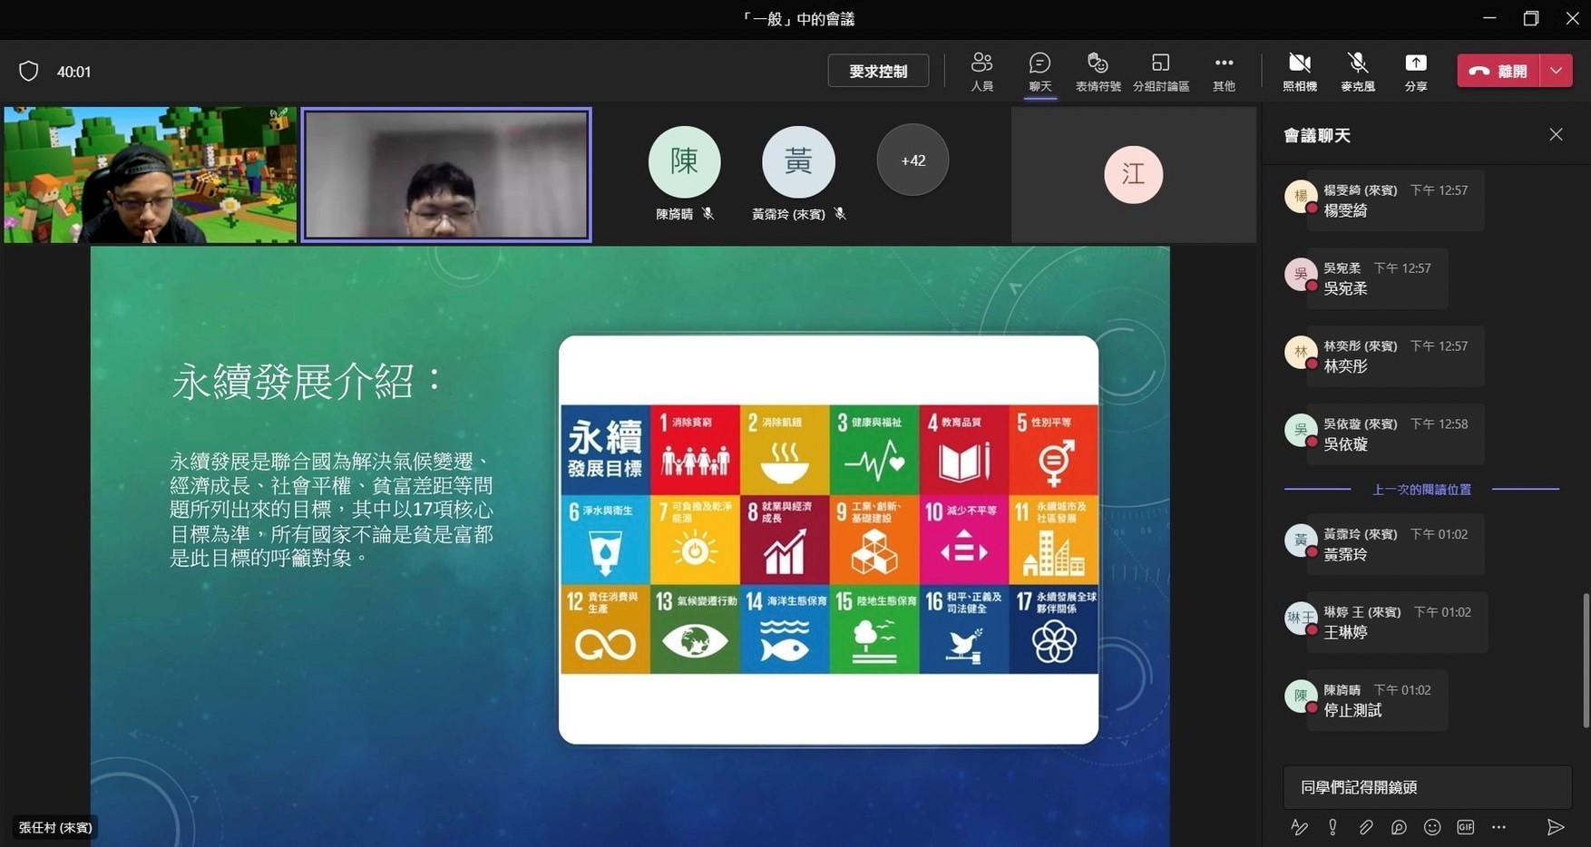Open text Format options in chat

1299,827
